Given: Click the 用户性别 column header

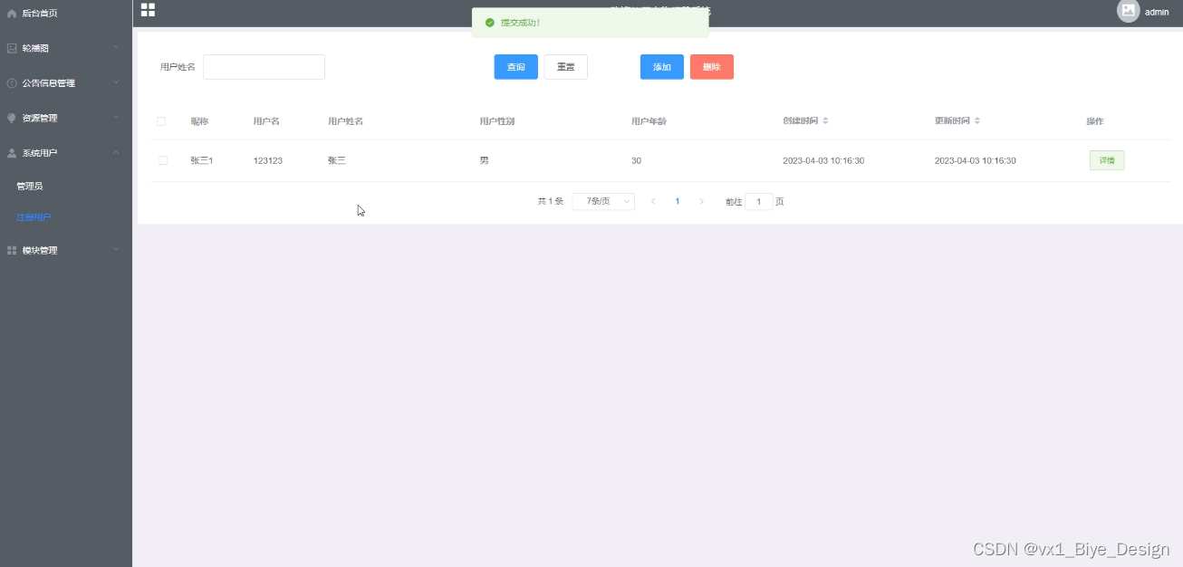Looking at the screenshot, I should coord(497,121).
